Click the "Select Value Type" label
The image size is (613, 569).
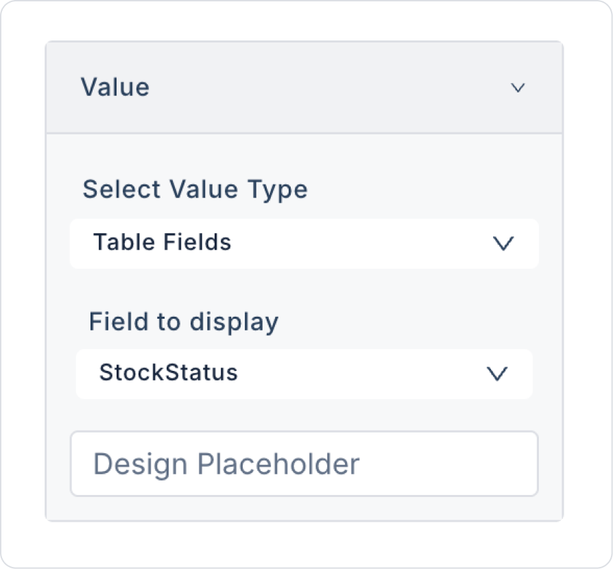pyautogui.click(x=195, y=189)
